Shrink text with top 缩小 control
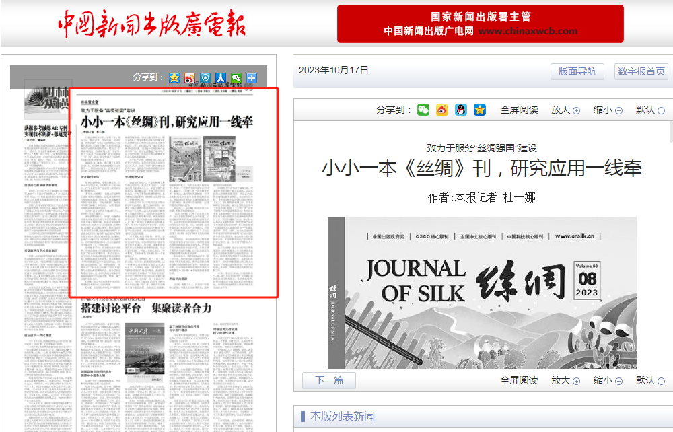The width and height of the screenshot is (673, 432). (608, 110)
